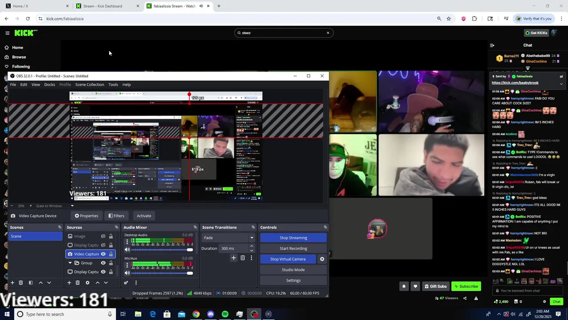
Task: Open the Filters dialog for the source
Action: click(x=116, y=216)
